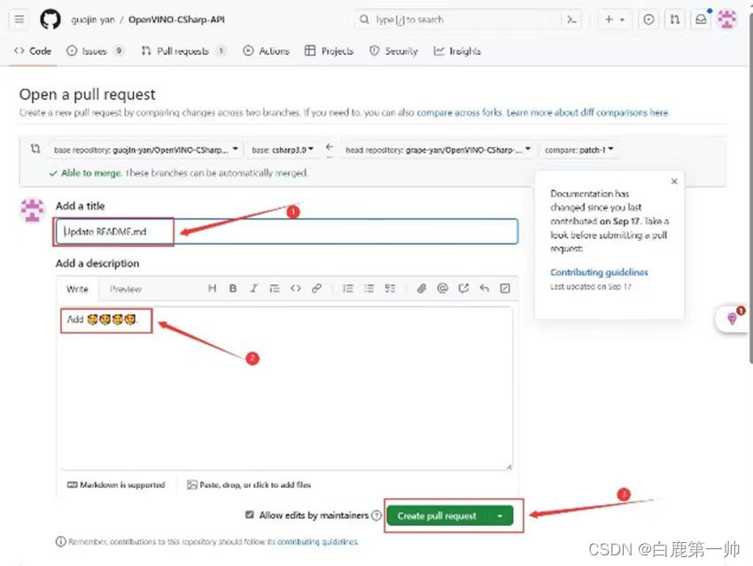Open the base branch csharp3.0 dropdown
The image size is (753, 566).
(x=283, y=150)
